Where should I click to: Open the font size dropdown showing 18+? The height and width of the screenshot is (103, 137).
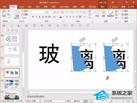point(49,12)
